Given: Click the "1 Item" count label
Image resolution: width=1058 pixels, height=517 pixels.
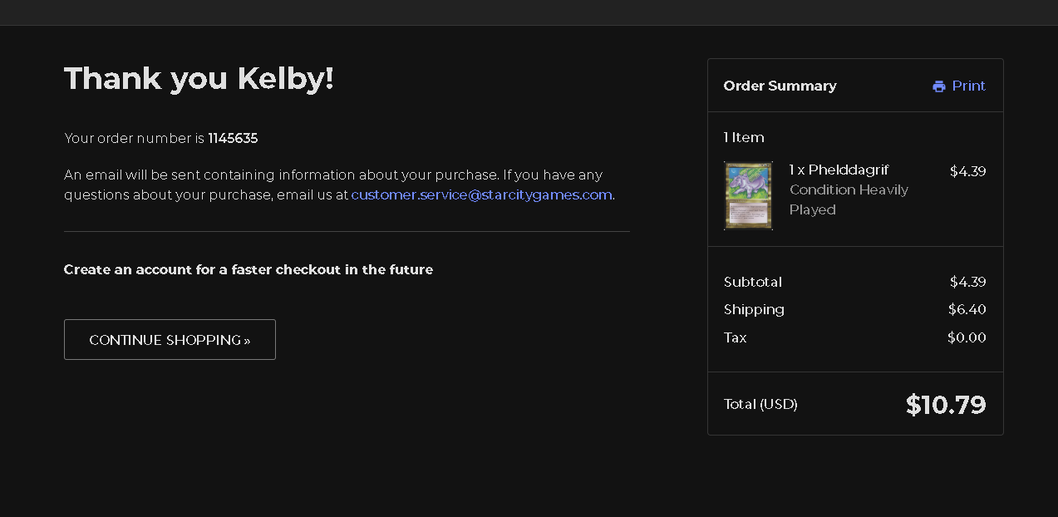Looking at the screenshot, I should coord(744,137).
